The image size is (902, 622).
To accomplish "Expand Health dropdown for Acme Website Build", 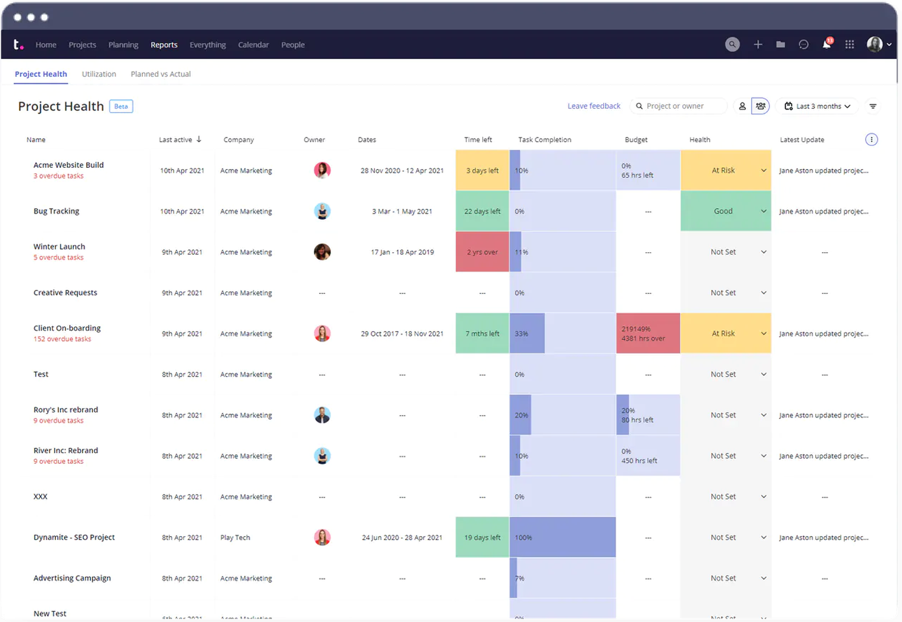I will point(763,171).
